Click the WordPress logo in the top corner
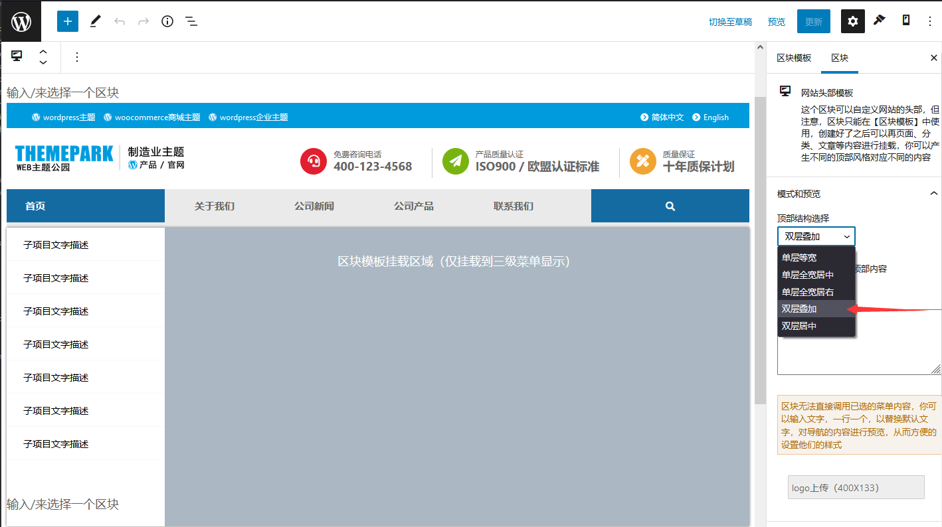Viewport: 942px width, 527px height. click(x=20, y=21)
